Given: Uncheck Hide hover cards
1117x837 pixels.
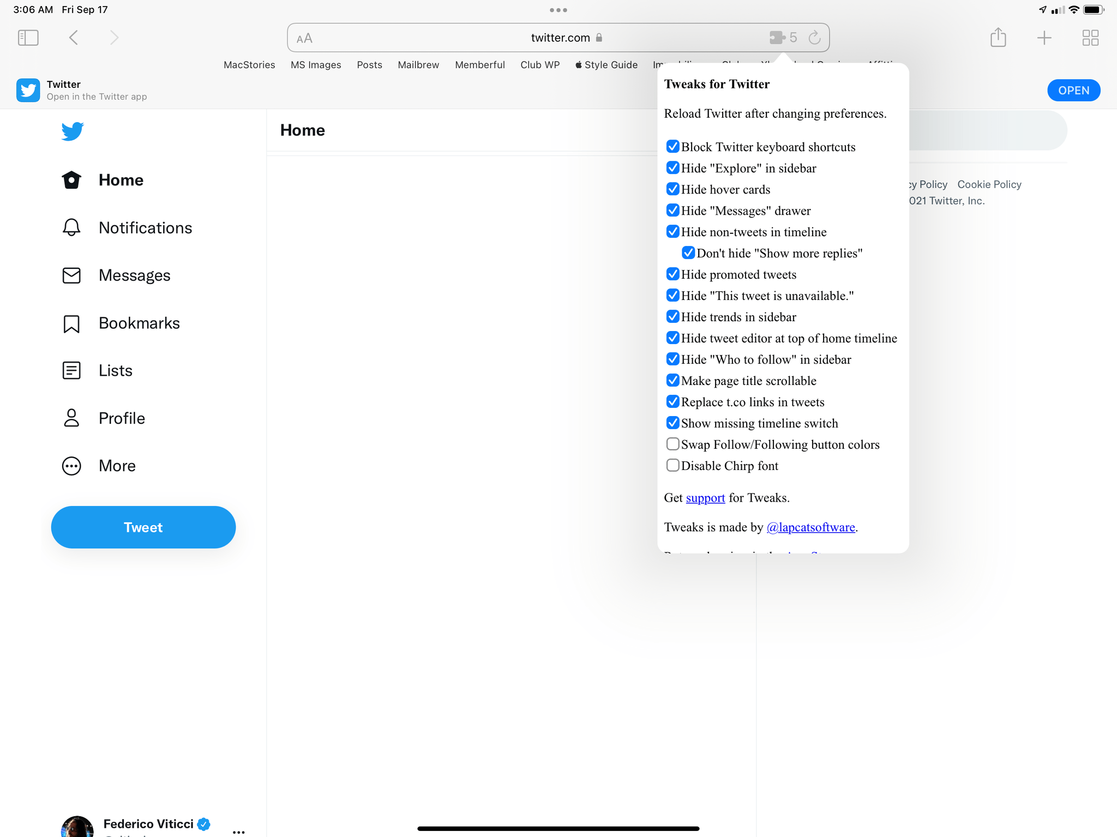Looking at the screenshot, I should tap(672, 189).
